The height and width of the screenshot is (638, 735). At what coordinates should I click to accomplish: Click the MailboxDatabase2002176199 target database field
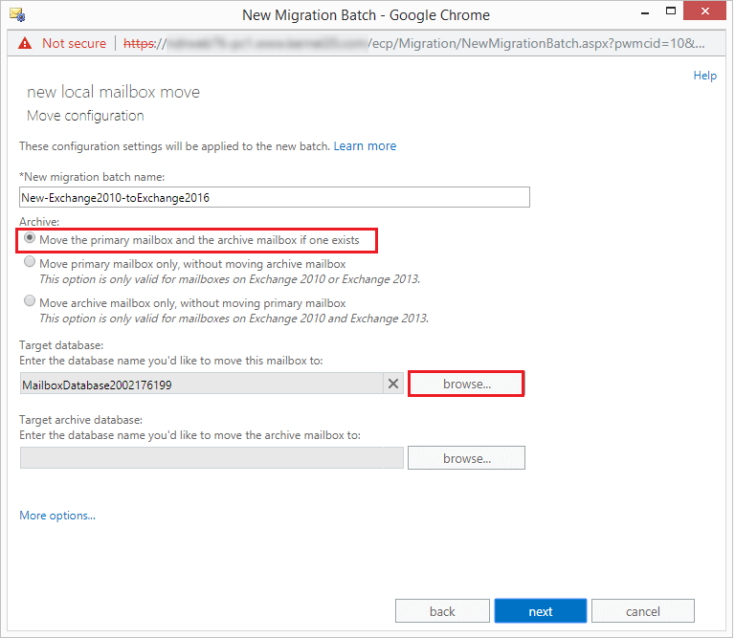[x=201, y=384]
